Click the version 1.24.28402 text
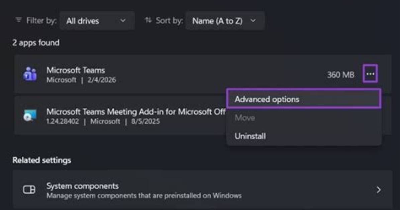400x210 pixels. pyautogui.click(x=63, y=121)
